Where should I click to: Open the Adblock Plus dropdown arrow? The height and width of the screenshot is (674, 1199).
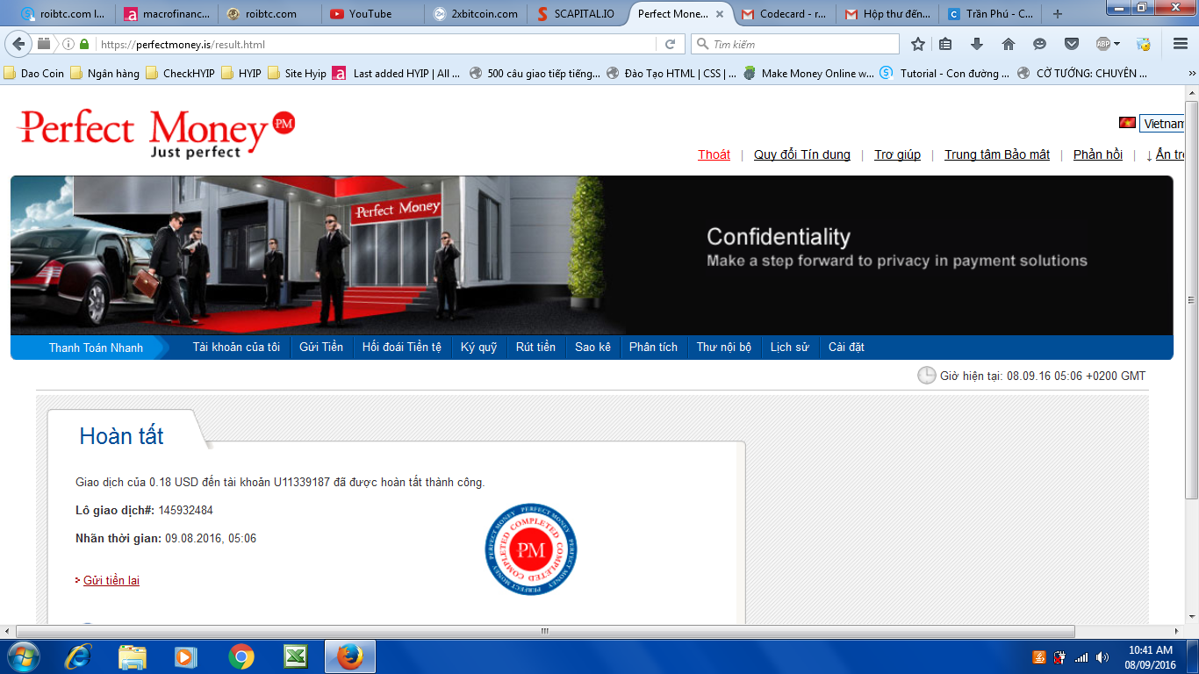click(x=1117, y=44)
